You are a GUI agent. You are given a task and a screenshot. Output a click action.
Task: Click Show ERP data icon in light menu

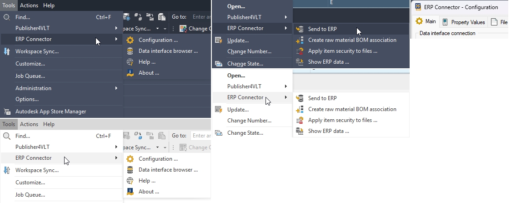pyautogui.click(x=300, y=131)
